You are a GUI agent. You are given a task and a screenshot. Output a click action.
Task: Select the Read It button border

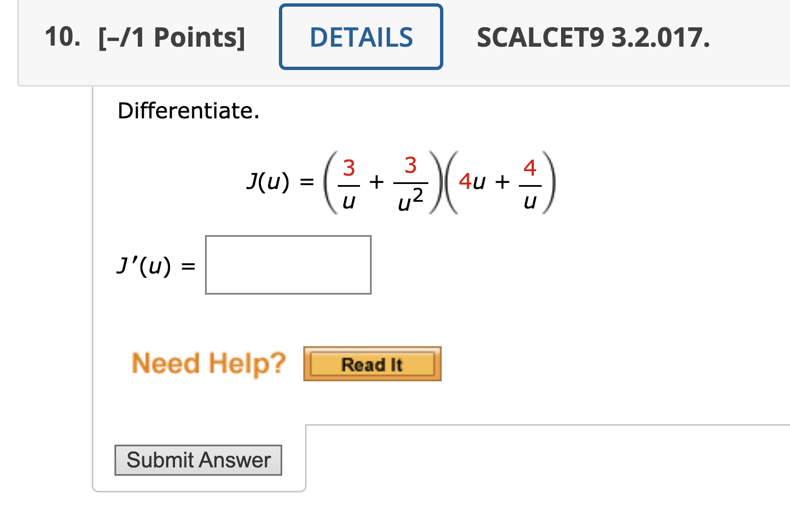(x=372, y=349)
